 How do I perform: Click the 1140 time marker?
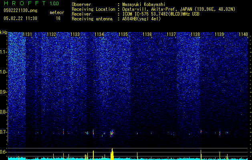pos(243,34)
